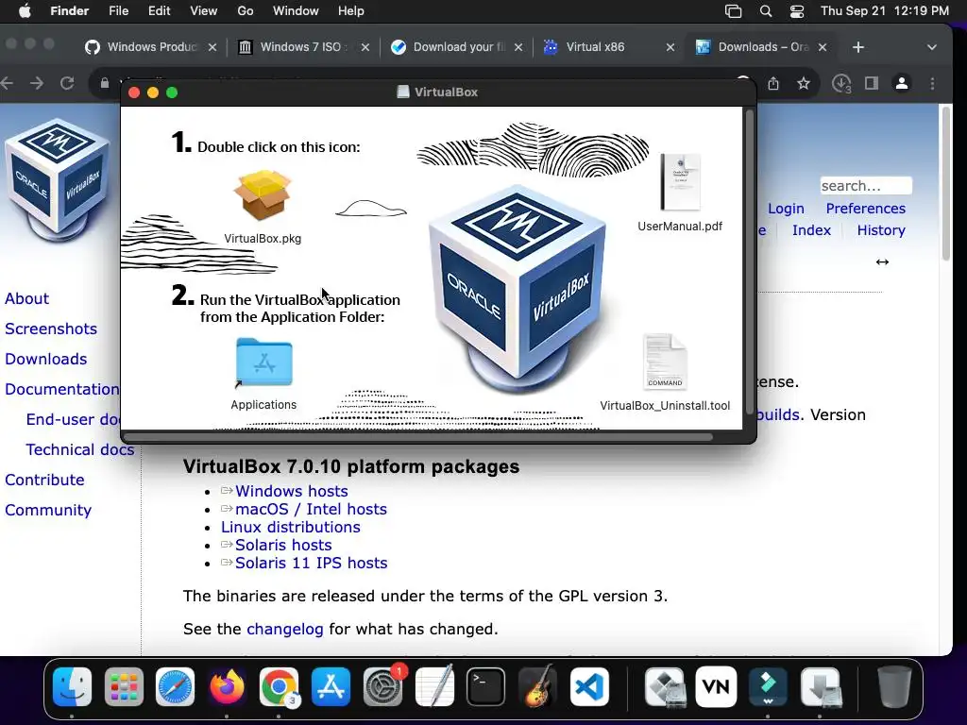The height and width of the screenshot is (725, 967).
Task: Open the View menu
Action: click(204, 11)
